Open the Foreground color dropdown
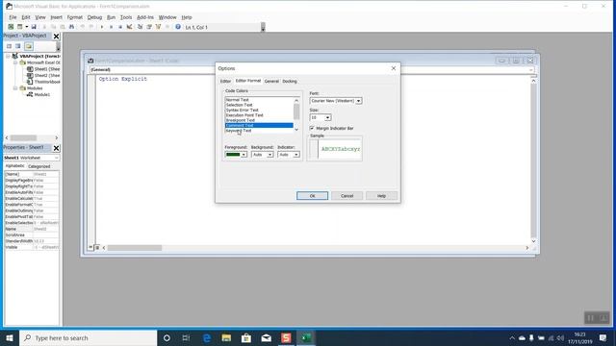Viewport: 616px width, 346px height. click(244, 155)
